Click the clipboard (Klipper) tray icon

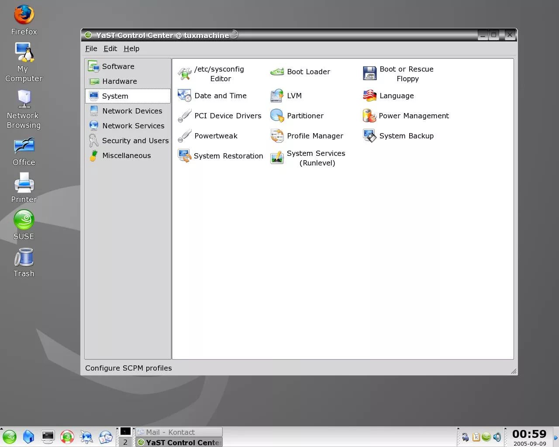(476, 437)
